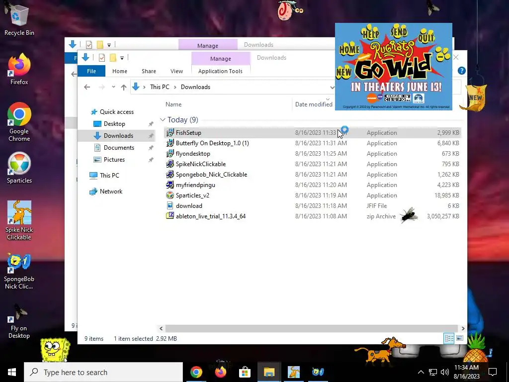
Task: Select the SpongeBob Nick Clickable desktop icon
Action: pyautogui.click(x=19, y=271)
